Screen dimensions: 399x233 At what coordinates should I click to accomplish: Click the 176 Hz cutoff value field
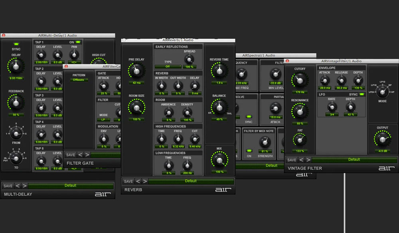tap(300, 92)
